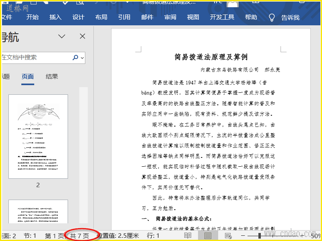322x241 pixels.
Task: Click the document title 简易拨道法原理及算例
Action: pos(211,57)
